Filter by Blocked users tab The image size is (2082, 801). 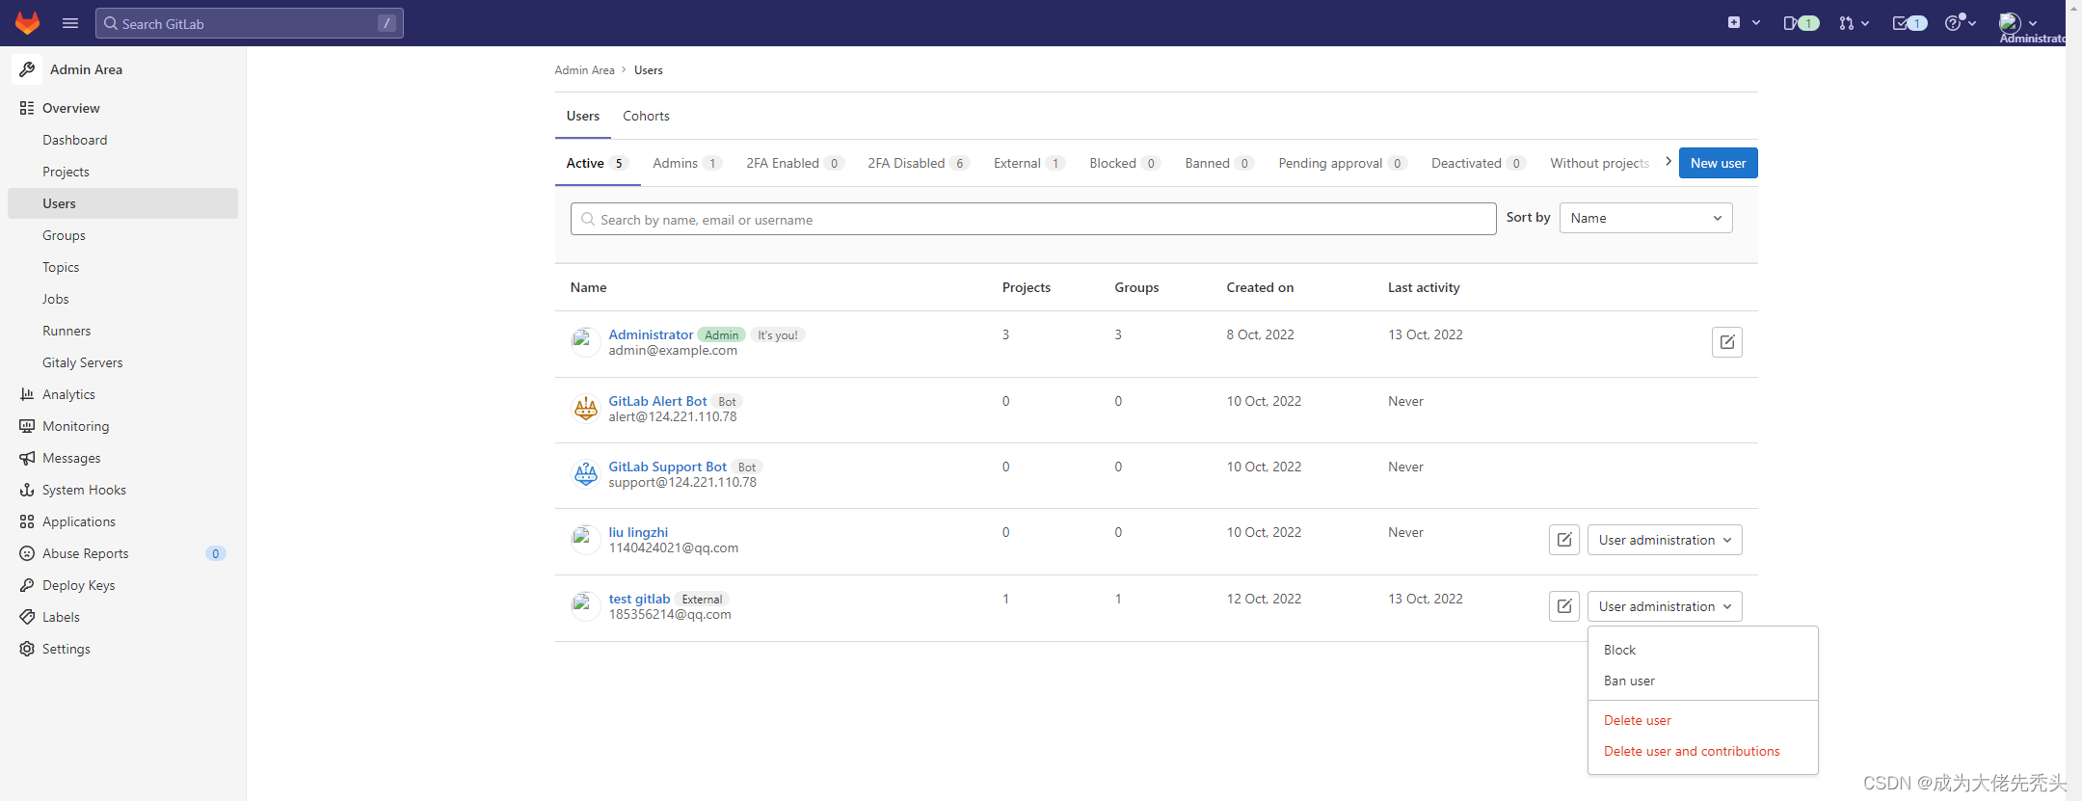pos(1125,163)
